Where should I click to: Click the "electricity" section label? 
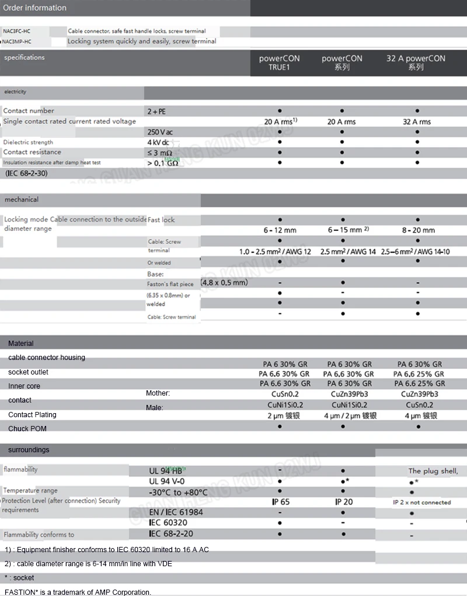pos(15,92)
